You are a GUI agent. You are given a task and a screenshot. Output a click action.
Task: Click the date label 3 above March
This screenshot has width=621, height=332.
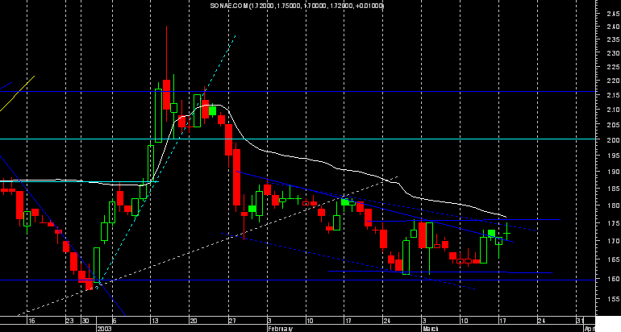pos(423,321)
